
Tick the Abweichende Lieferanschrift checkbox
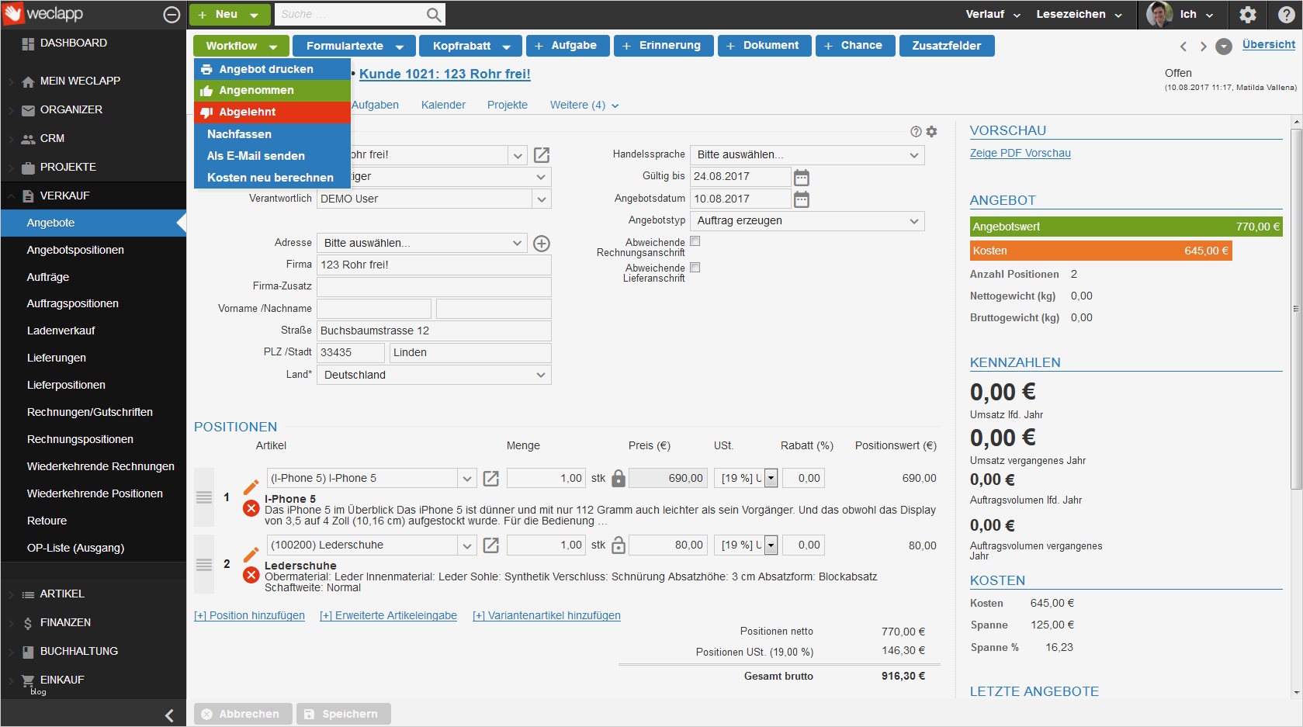pyautogui.click(x=695, y=268)
